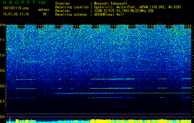Click the 1117 time marker
The image size is (194, 123).
(132, 26)
